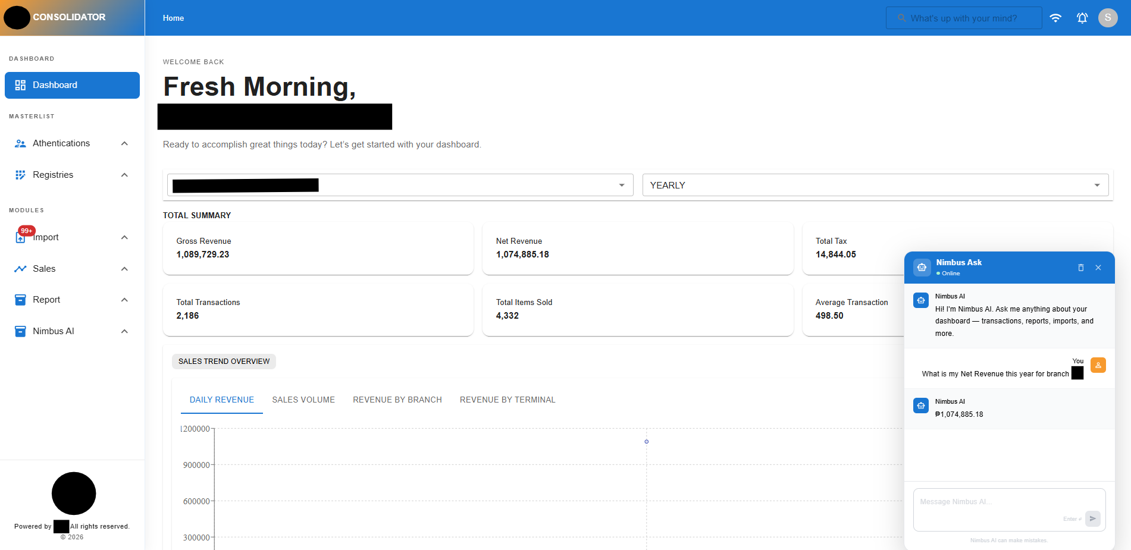
Task: Click the Home breadcrumb link
Action: [x=173, y=18]
